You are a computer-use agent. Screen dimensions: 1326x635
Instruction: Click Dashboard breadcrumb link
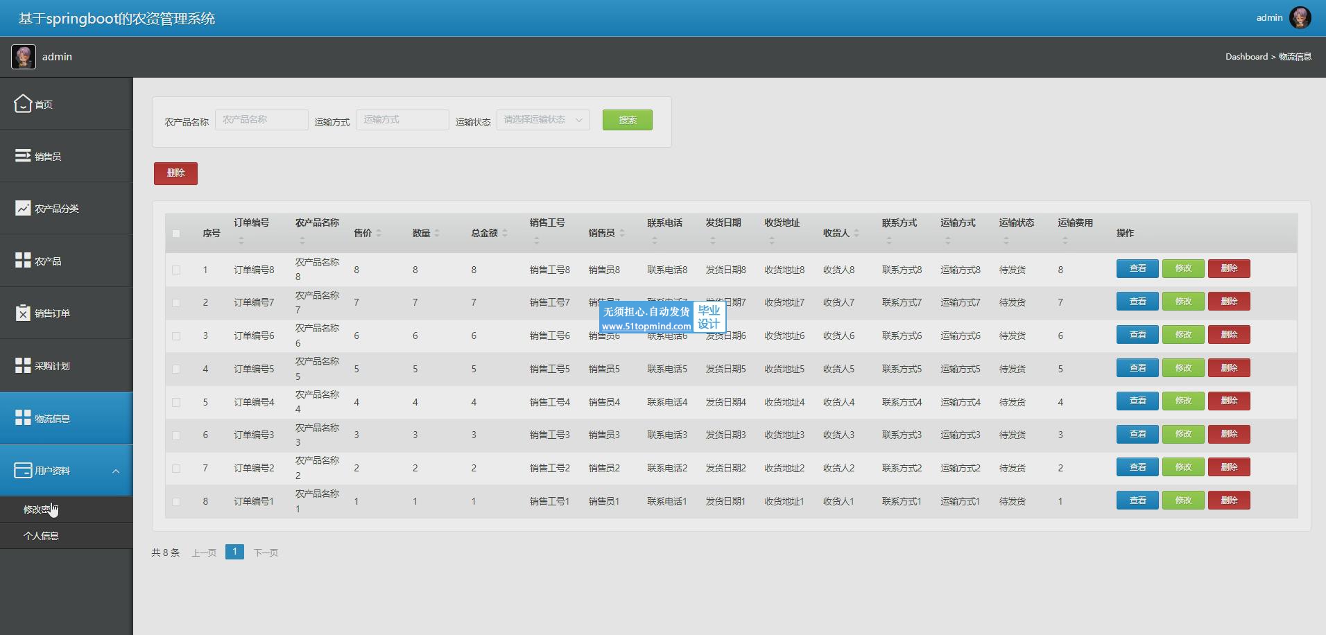pyautogui.click(x=1246, y=57)
